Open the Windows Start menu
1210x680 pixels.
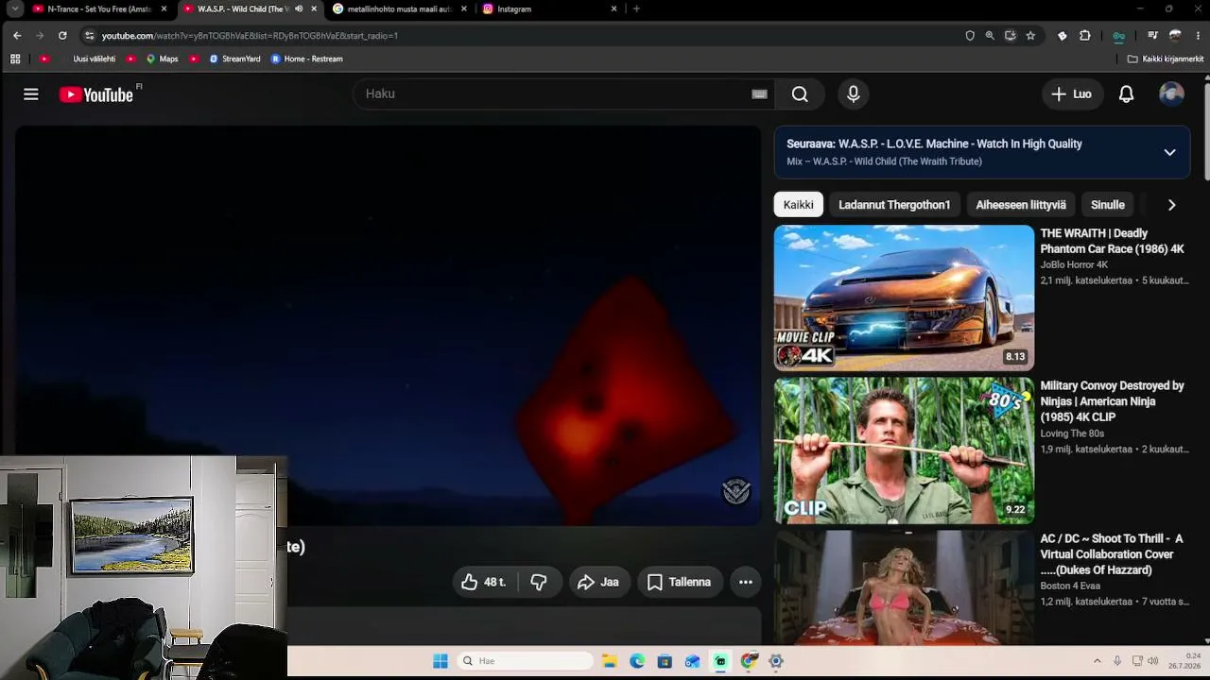click(441, 661)
